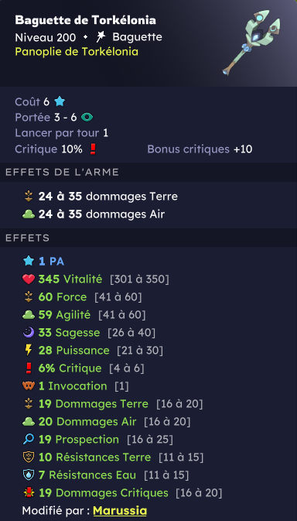Click the Baguette de Torkélonia title
This screenshot has height=521, width=297.
tap(85, 20)
